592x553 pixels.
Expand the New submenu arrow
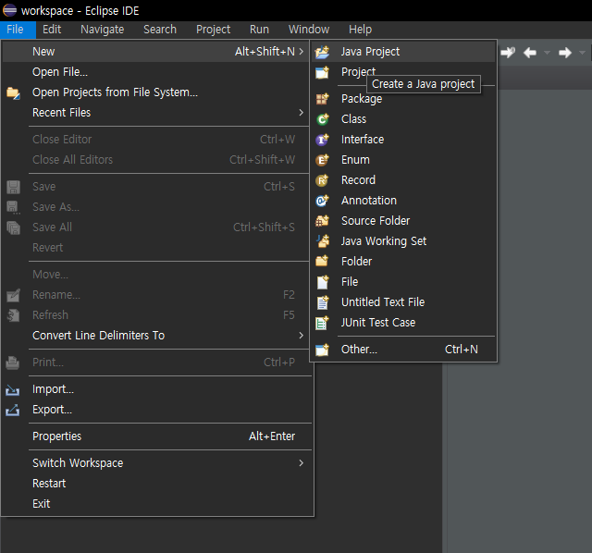point(301,52)
